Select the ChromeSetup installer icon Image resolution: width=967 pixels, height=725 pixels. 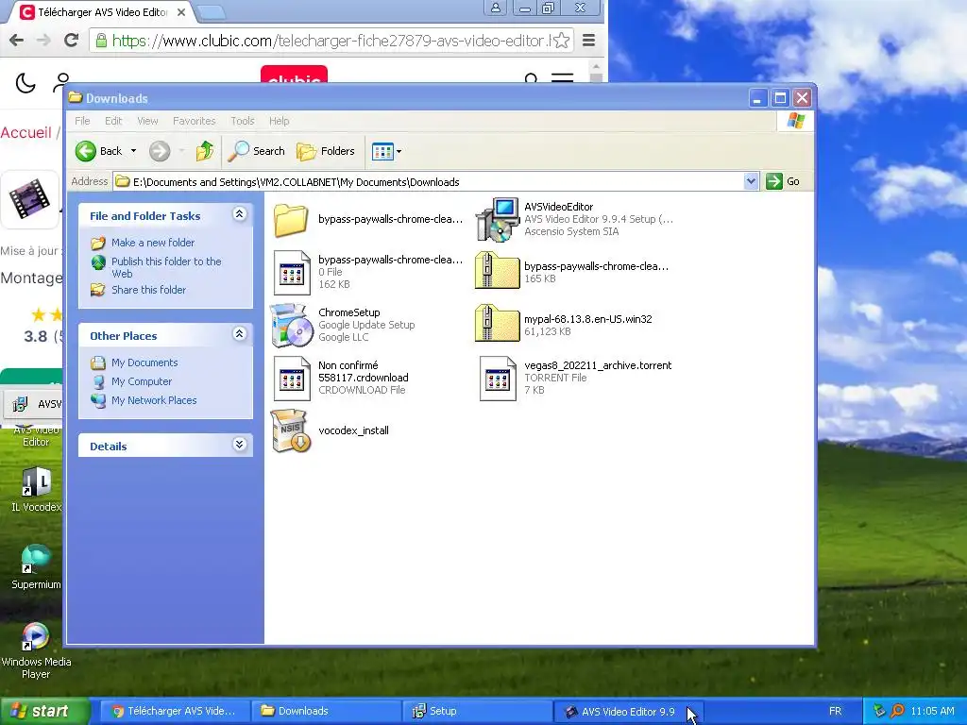click(291, 325)
